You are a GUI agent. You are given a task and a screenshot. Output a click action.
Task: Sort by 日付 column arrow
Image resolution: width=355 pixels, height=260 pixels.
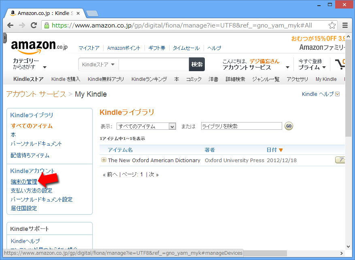point(281,150)
